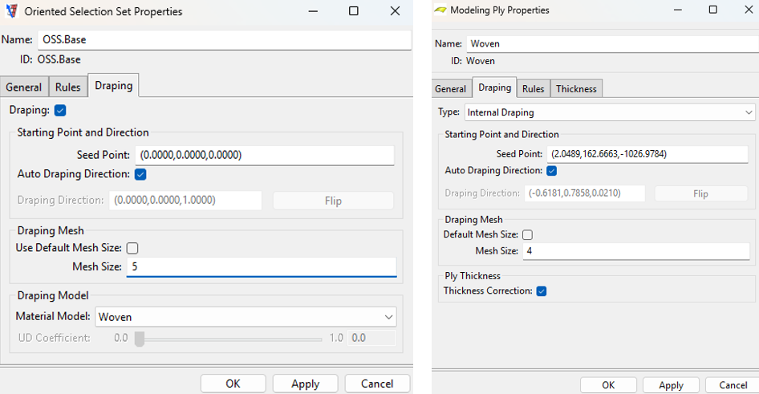Viewport: 759px width, 394px height.
Task: Cancel the Oriented Selection Set dialog
Action: (x=376, y=384)
